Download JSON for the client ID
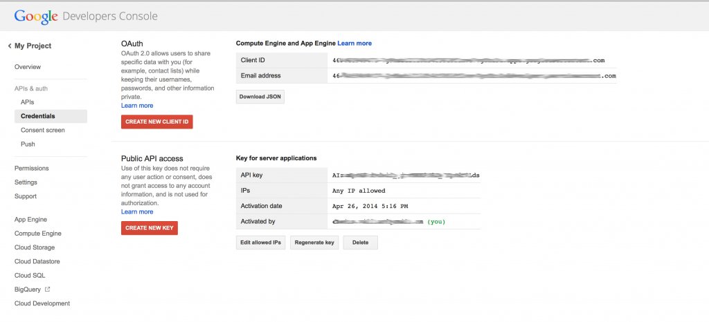Screen dimensions: 709x322 [x=260, y=97]
